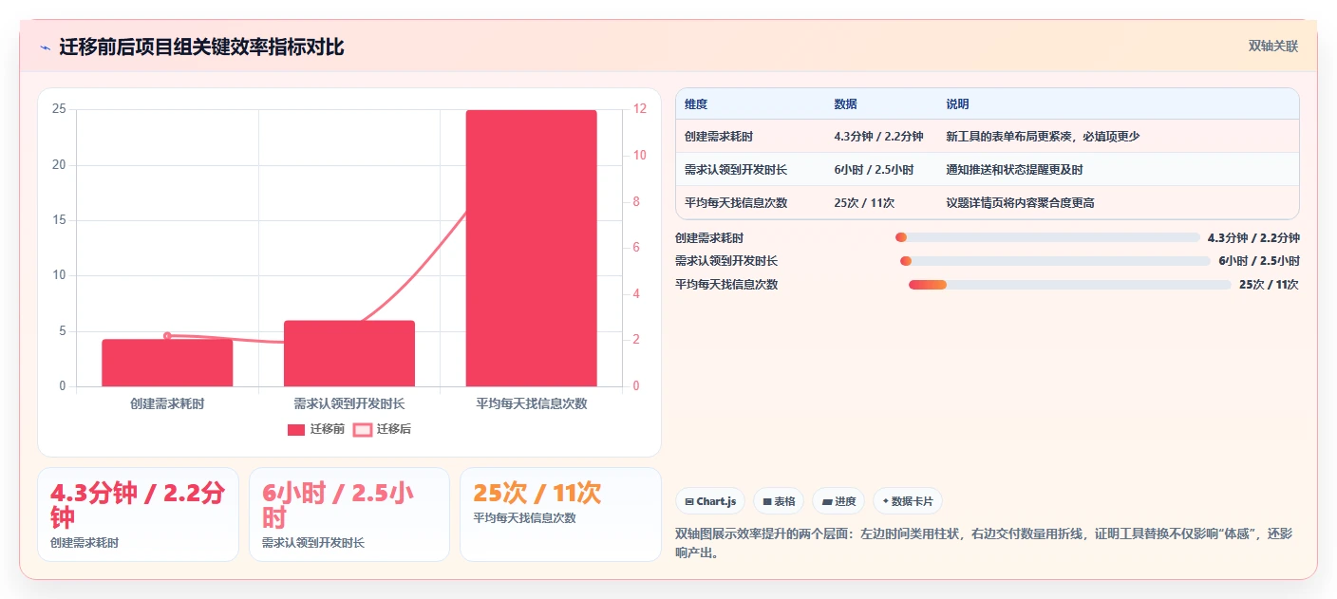1337x599 pixels.
Task: Click the description paragraph starting 双轴图展示
Action: (x=983, y=543)
